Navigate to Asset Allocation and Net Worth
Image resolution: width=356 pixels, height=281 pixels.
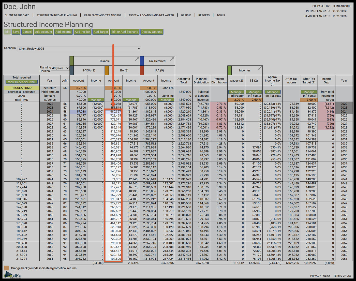point(151,15)
